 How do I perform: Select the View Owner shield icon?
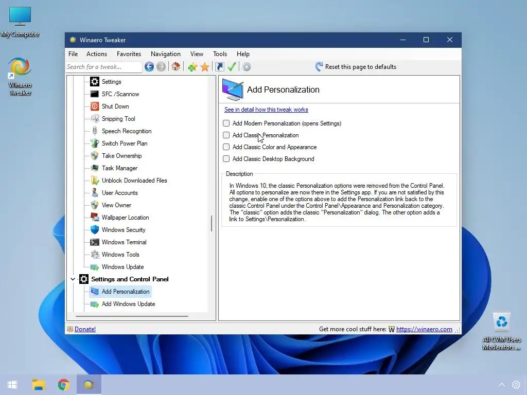tap(95, 205)
